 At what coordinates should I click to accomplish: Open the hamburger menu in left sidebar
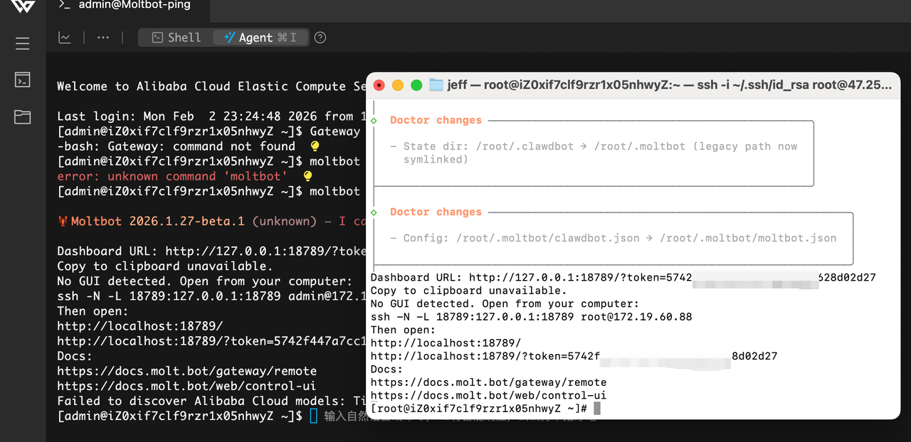[23, 43]
